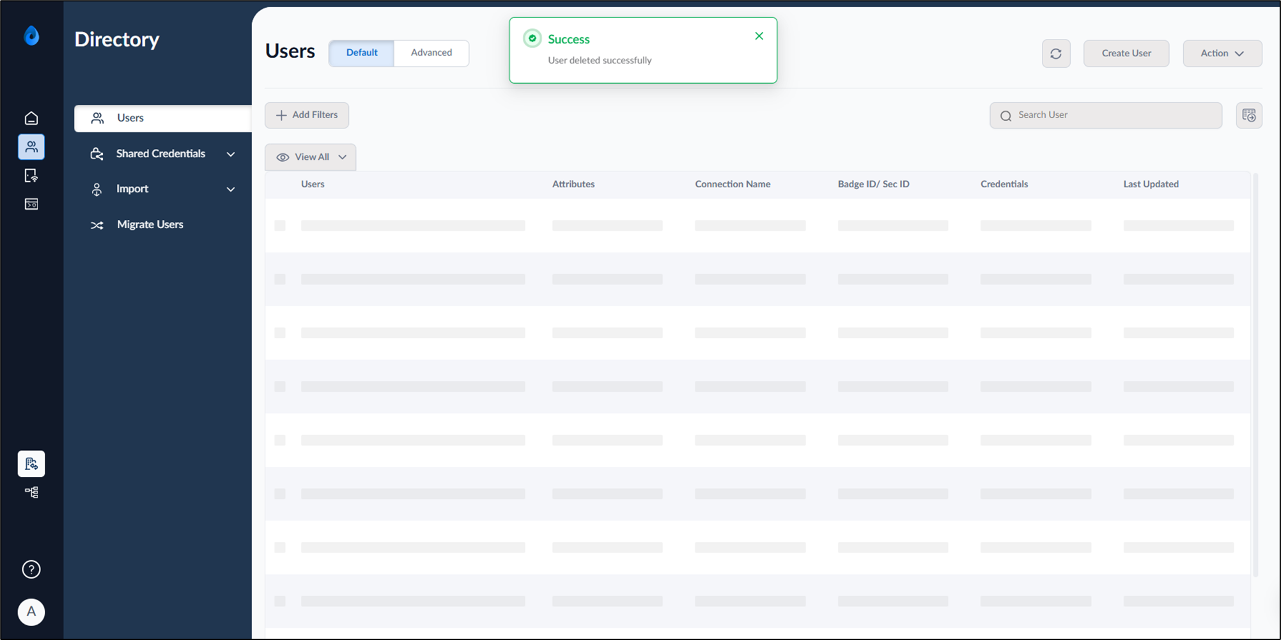
Task: Expand Shared Credentials chevron
Action: coord(231,154)
